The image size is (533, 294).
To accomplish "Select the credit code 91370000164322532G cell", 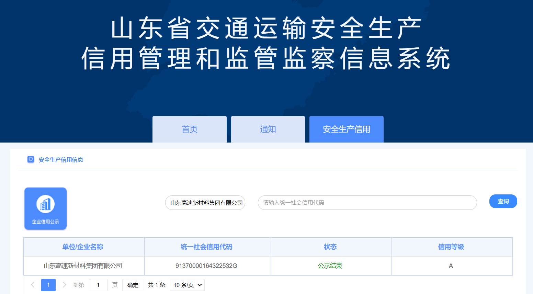I will pos(206,266).
